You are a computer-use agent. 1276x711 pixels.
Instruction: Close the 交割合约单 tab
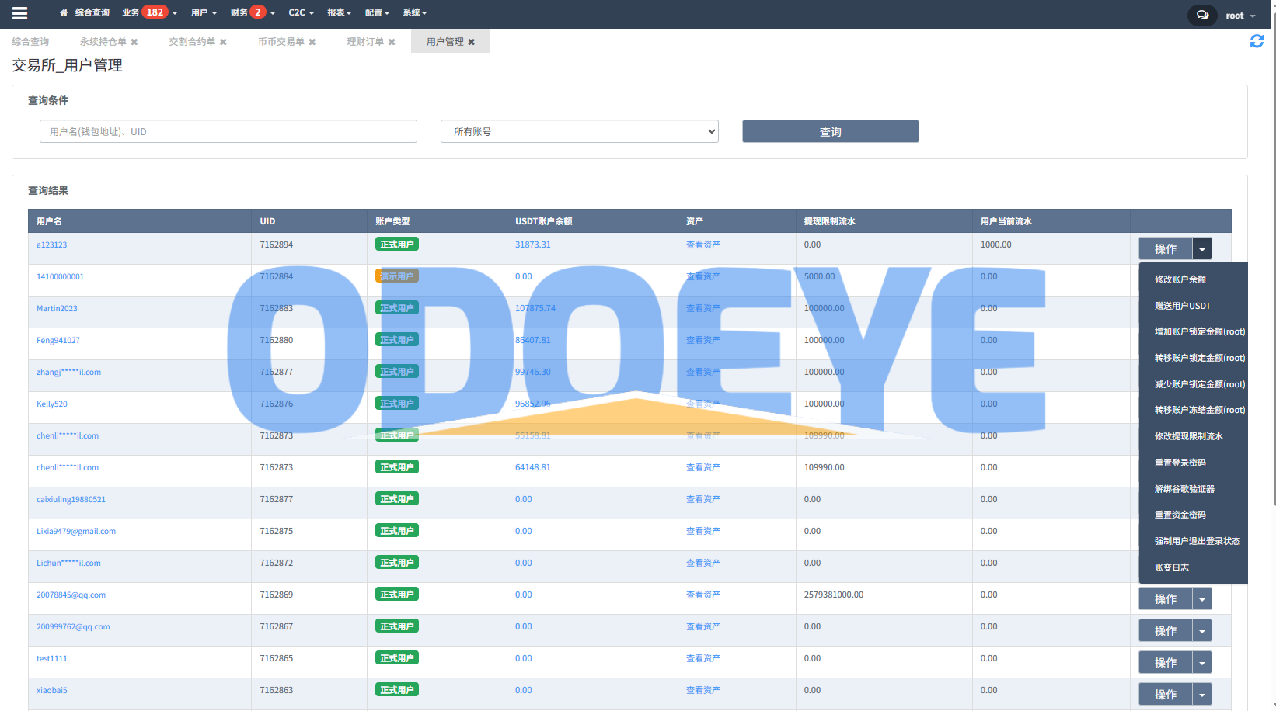pos(223,42)
